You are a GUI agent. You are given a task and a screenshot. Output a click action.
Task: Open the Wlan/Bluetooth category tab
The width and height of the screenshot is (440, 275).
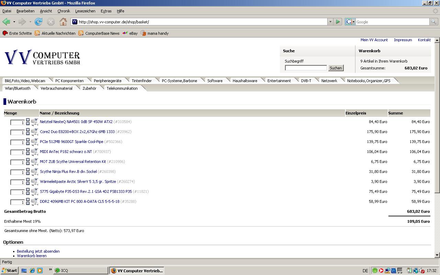coord(18,88)
